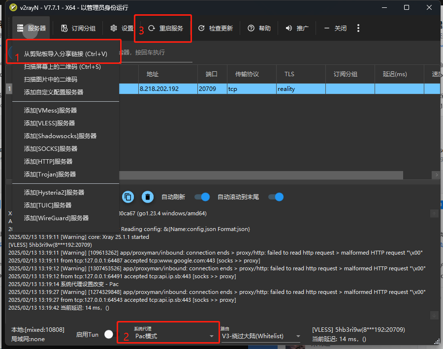Enable the Tun mode (启用Tun) toggle
The width and height of the screenshot is (443, 349).
108,334
